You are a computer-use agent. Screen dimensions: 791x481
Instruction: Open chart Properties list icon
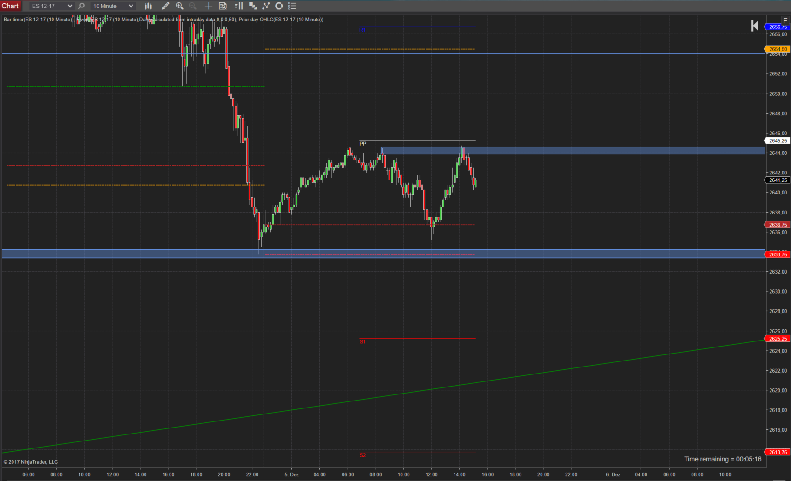(292, 6)
